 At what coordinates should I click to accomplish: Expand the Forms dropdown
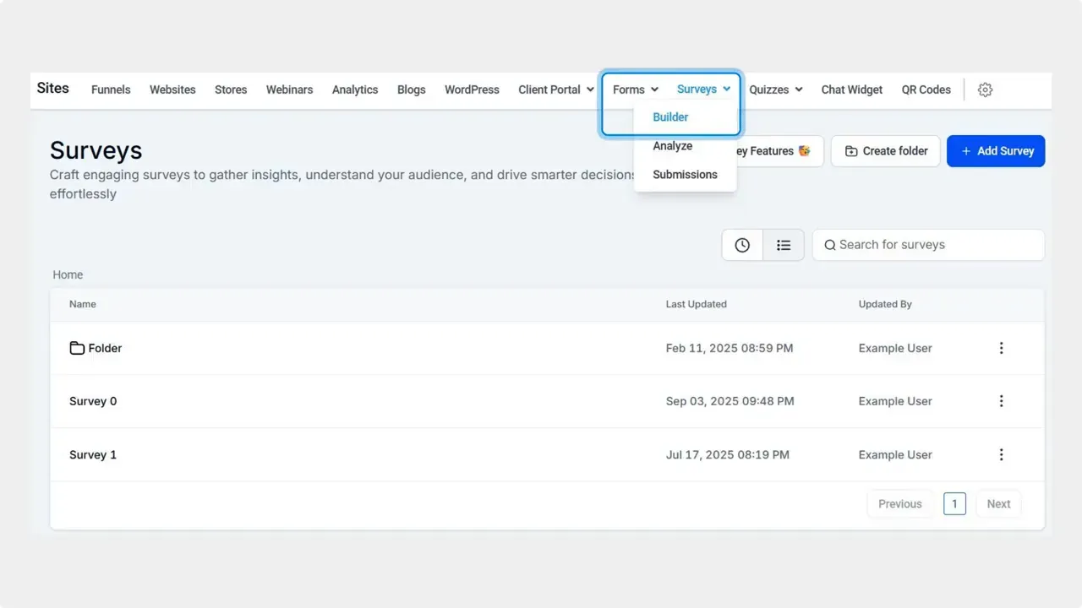[634, 89]
